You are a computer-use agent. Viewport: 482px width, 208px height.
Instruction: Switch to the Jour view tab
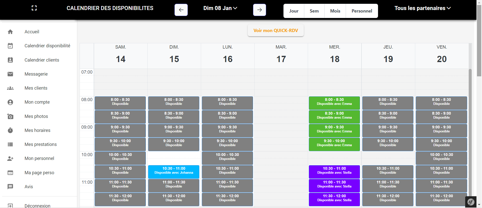click(294, 11)
